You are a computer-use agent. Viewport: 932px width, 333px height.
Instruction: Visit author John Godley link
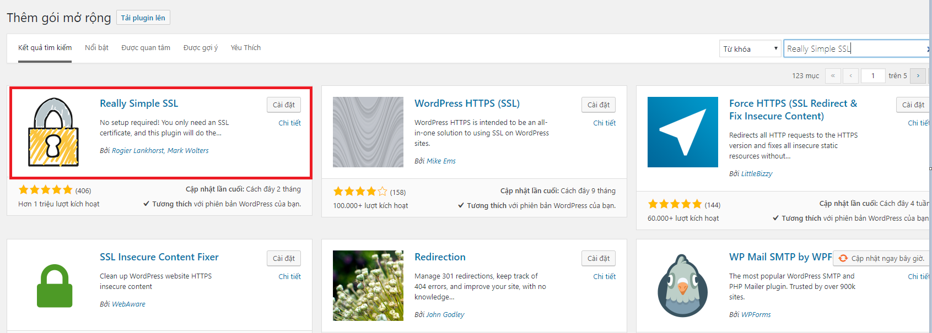point(445,314)
